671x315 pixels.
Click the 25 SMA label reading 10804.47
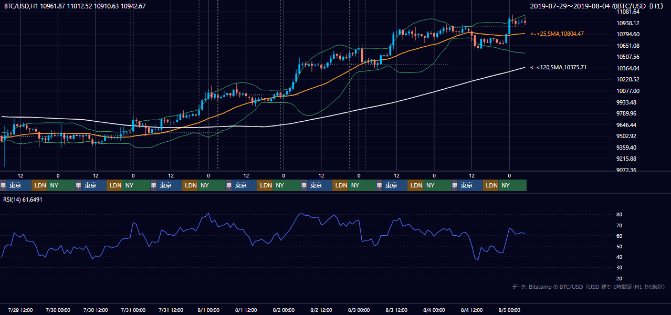[557, 34]
